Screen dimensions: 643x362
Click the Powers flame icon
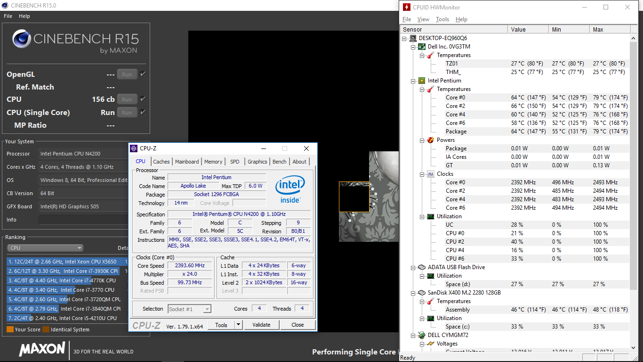431,140
